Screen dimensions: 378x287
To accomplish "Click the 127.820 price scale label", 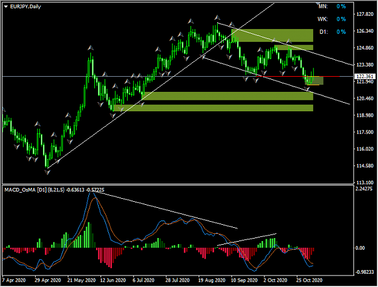I will click(365, 15).
